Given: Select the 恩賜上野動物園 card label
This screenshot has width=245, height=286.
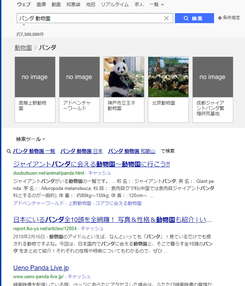Looking at the screenshot, I should 32,106.
